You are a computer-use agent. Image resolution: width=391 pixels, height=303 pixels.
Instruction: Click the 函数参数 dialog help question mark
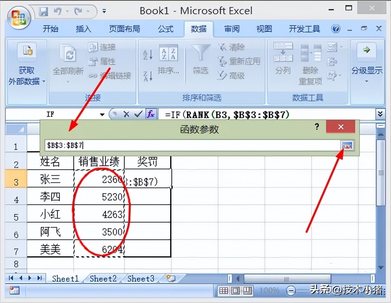317,127
